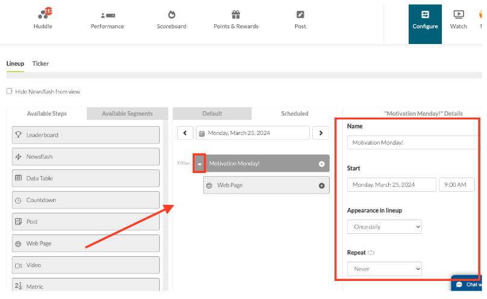Click the Data Table step button

86,178
